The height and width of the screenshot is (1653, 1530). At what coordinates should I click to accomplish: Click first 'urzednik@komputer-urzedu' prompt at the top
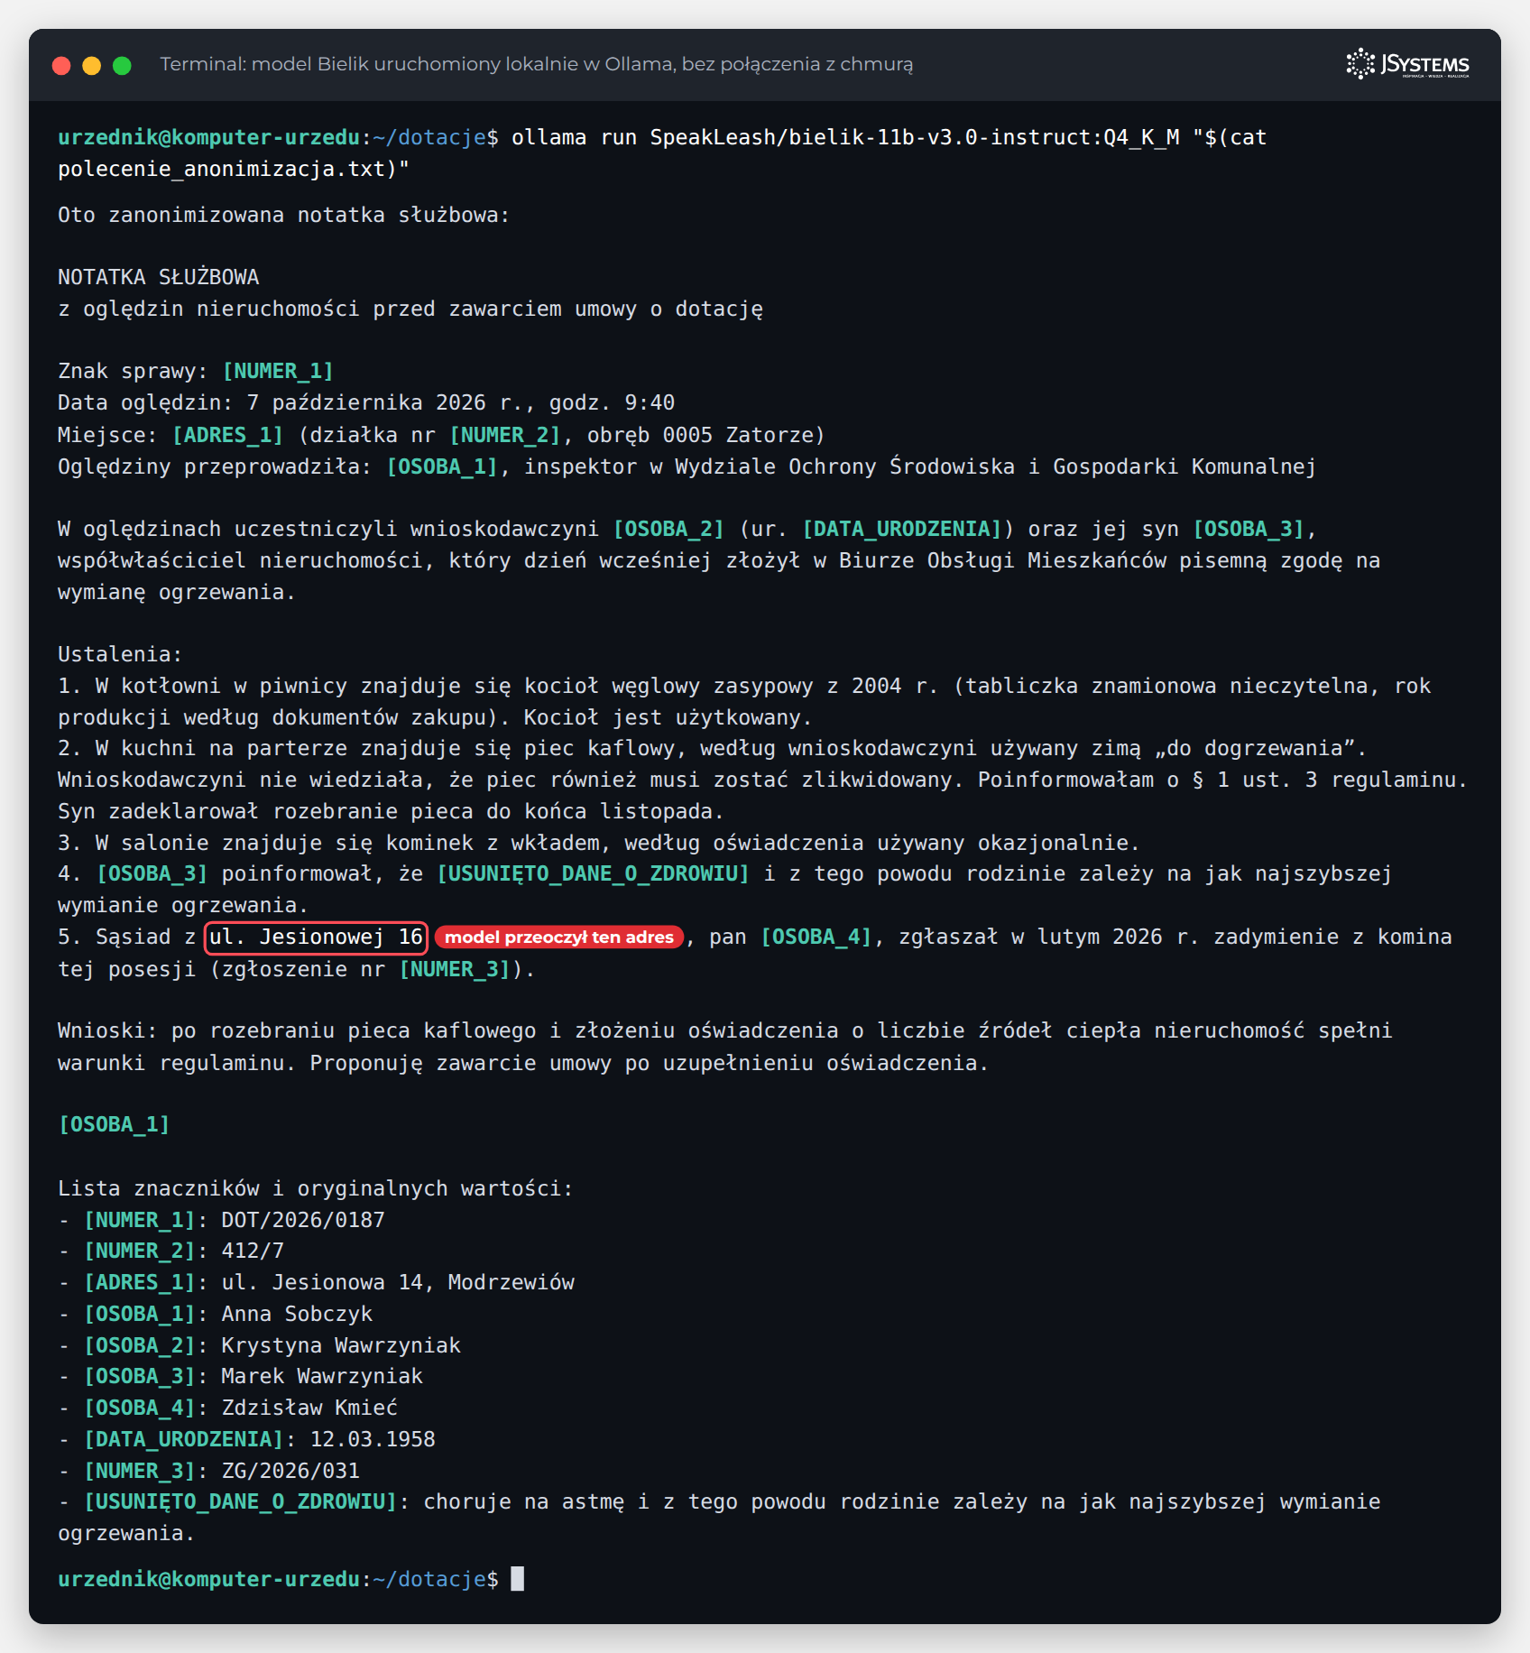[x=209, y=137]
